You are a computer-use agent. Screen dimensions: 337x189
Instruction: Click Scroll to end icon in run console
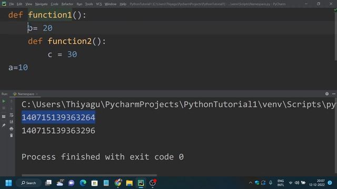click(x=12, y=122)
